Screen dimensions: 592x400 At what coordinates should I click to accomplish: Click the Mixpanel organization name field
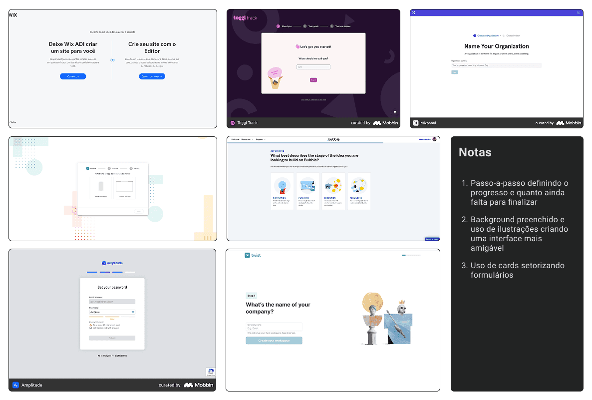pos(497,65)
